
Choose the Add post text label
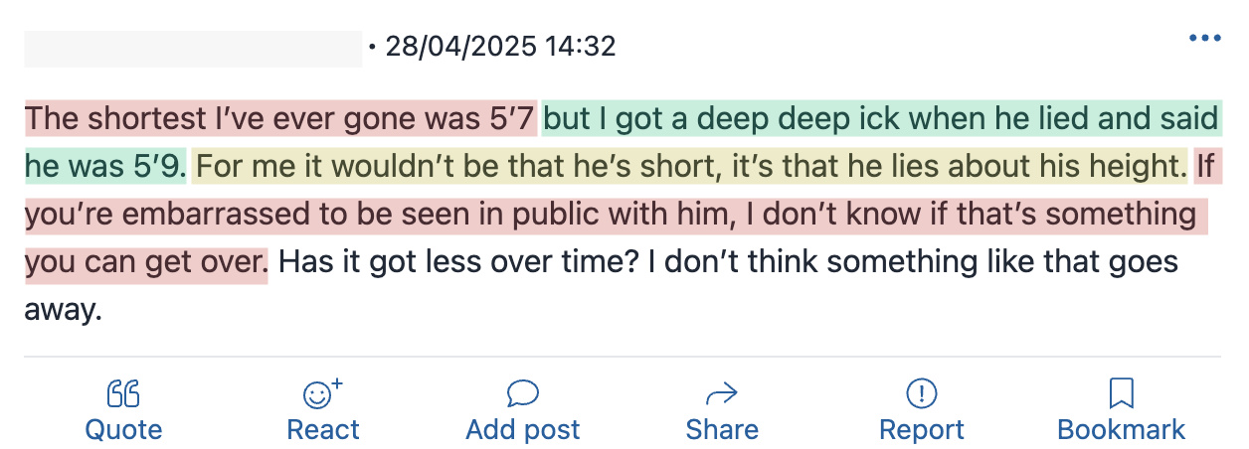pos(523,429)
